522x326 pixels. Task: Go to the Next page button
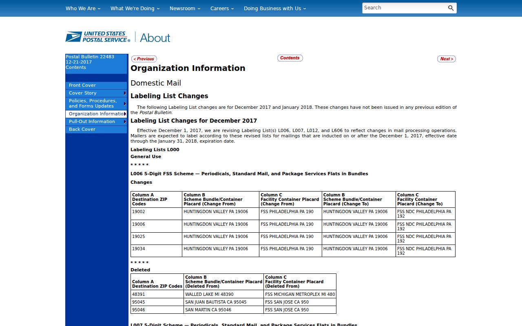[447, 59]
